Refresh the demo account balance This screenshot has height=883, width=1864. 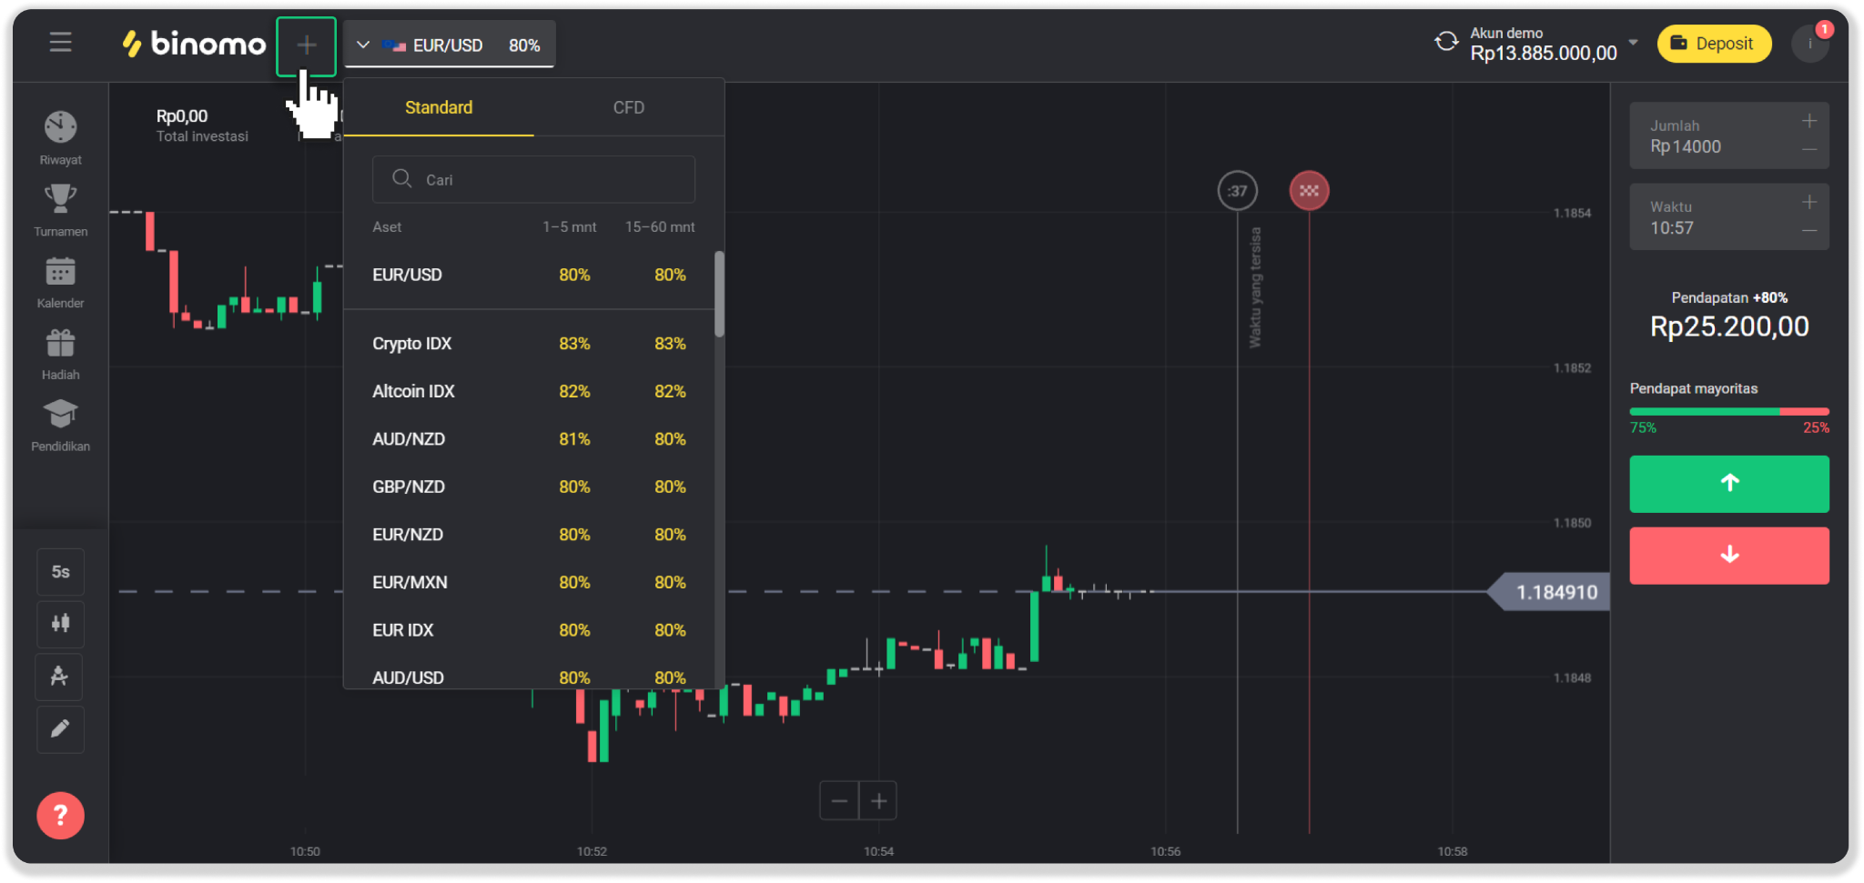(x=1445, y=43)
